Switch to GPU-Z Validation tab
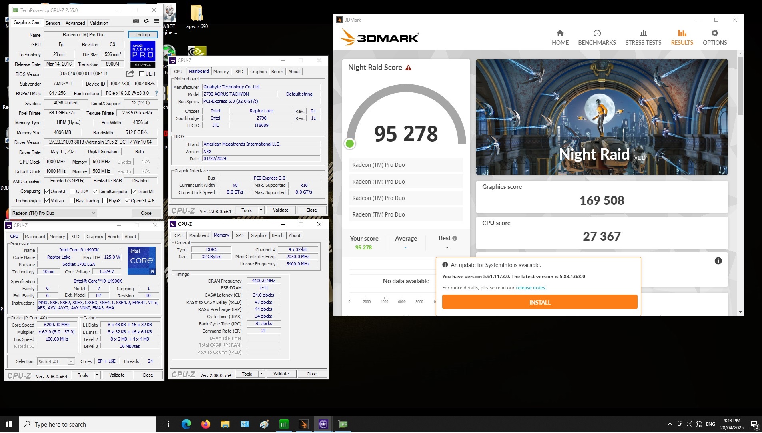This screenshot has width=762, height=433. [x=99, y=24]
